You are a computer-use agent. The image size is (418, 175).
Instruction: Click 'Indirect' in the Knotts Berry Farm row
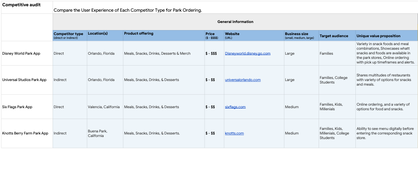coord(70,133)
